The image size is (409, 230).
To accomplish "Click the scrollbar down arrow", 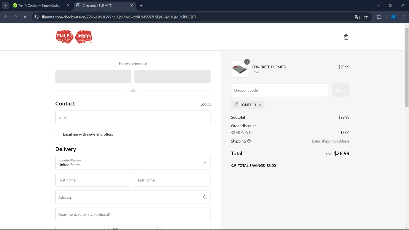I will point(407,227).
